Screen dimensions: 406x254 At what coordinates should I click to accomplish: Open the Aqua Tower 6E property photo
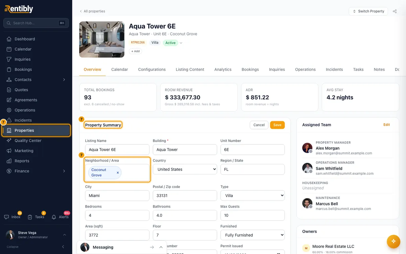101,40
